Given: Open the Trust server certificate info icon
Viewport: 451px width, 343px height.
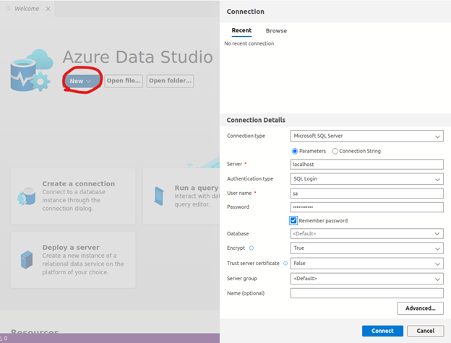Looking at the screenshot, I should click(285, 264).
